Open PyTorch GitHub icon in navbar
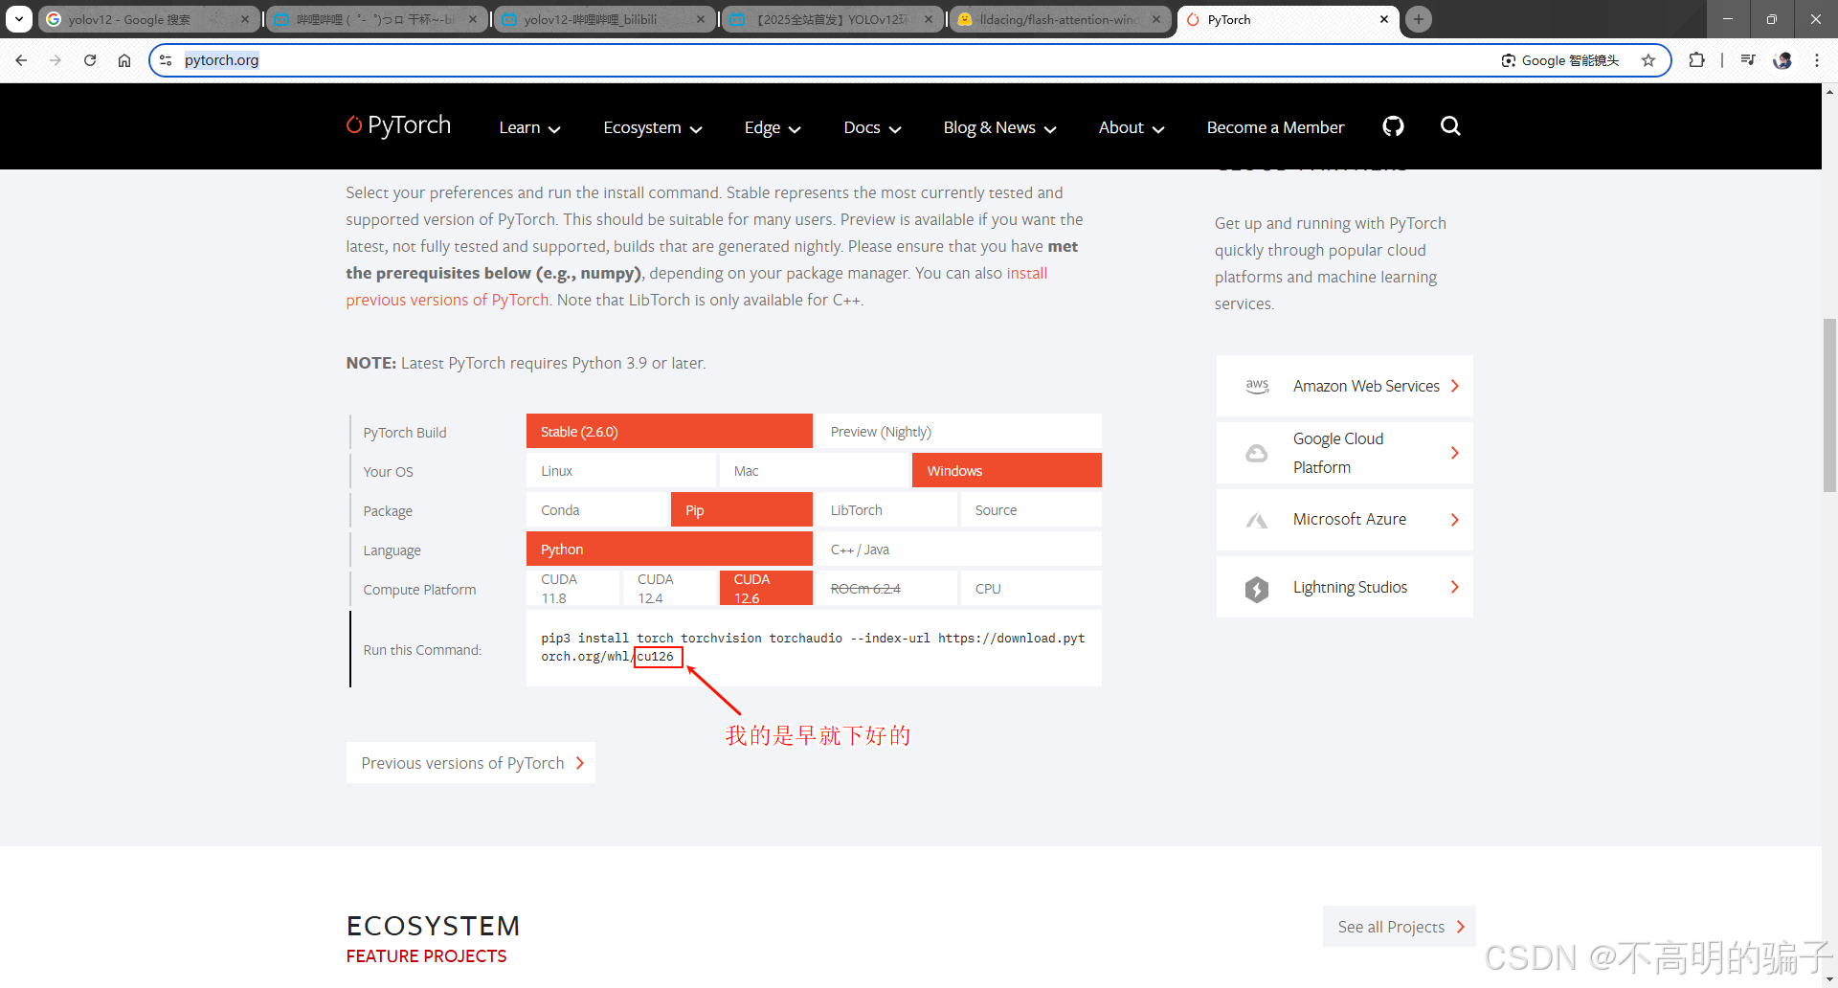Viewport: 1838px width, 988px height. click(1393, 126)
